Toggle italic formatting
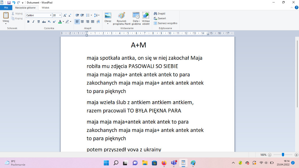Screen dimensions: 299x168 click(x=33, y=22)
